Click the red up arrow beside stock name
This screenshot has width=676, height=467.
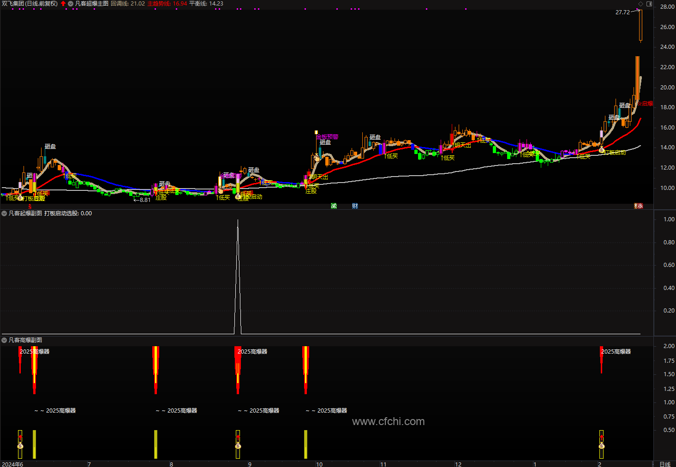pyautogui.click(x=63, y=4)
